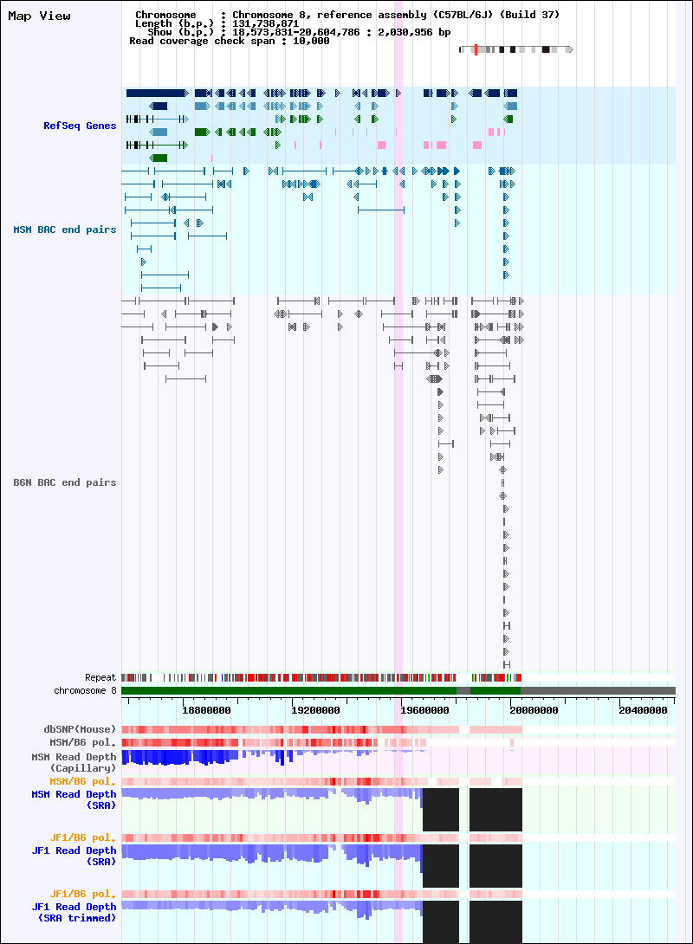Click the chromosome 8 track label
Screen dimensions: 693x944
[85, 690]
